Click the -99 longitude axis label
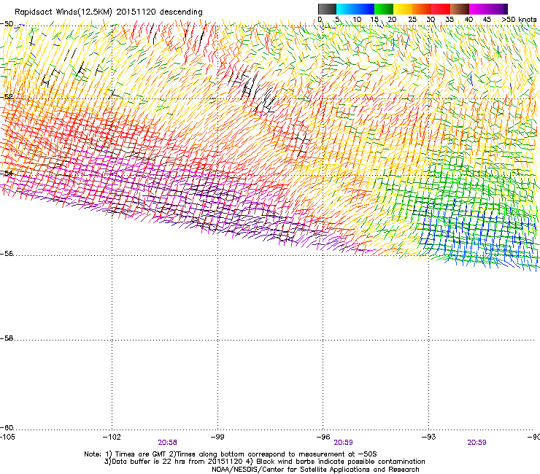Viewport: 540px width, 474px height. 217,437
